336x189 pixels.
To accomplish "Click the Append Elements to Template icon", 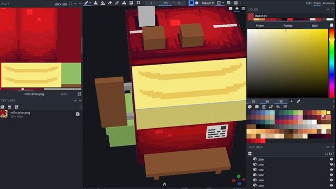I will click(16, 107).
